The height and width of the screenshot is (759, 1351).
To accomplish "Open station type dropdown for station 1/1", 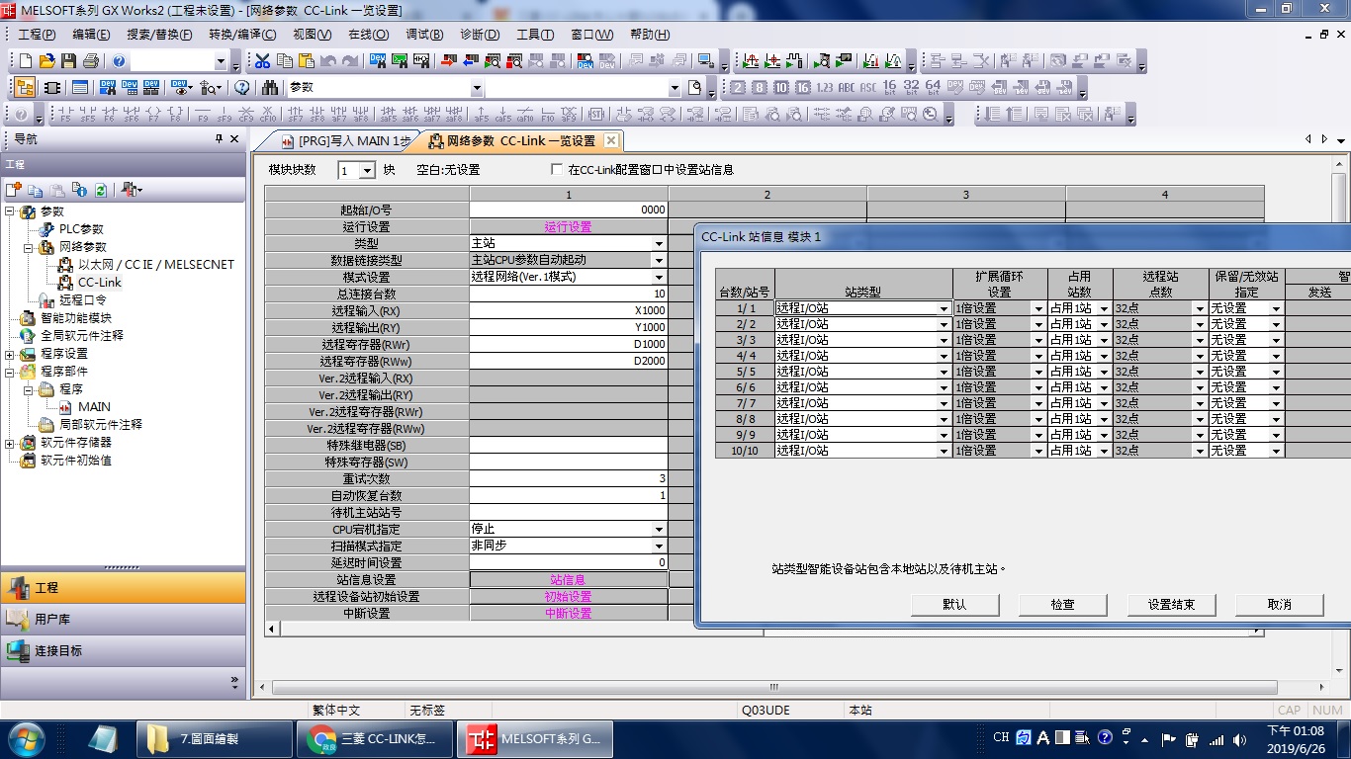I will tap(944, 309).
